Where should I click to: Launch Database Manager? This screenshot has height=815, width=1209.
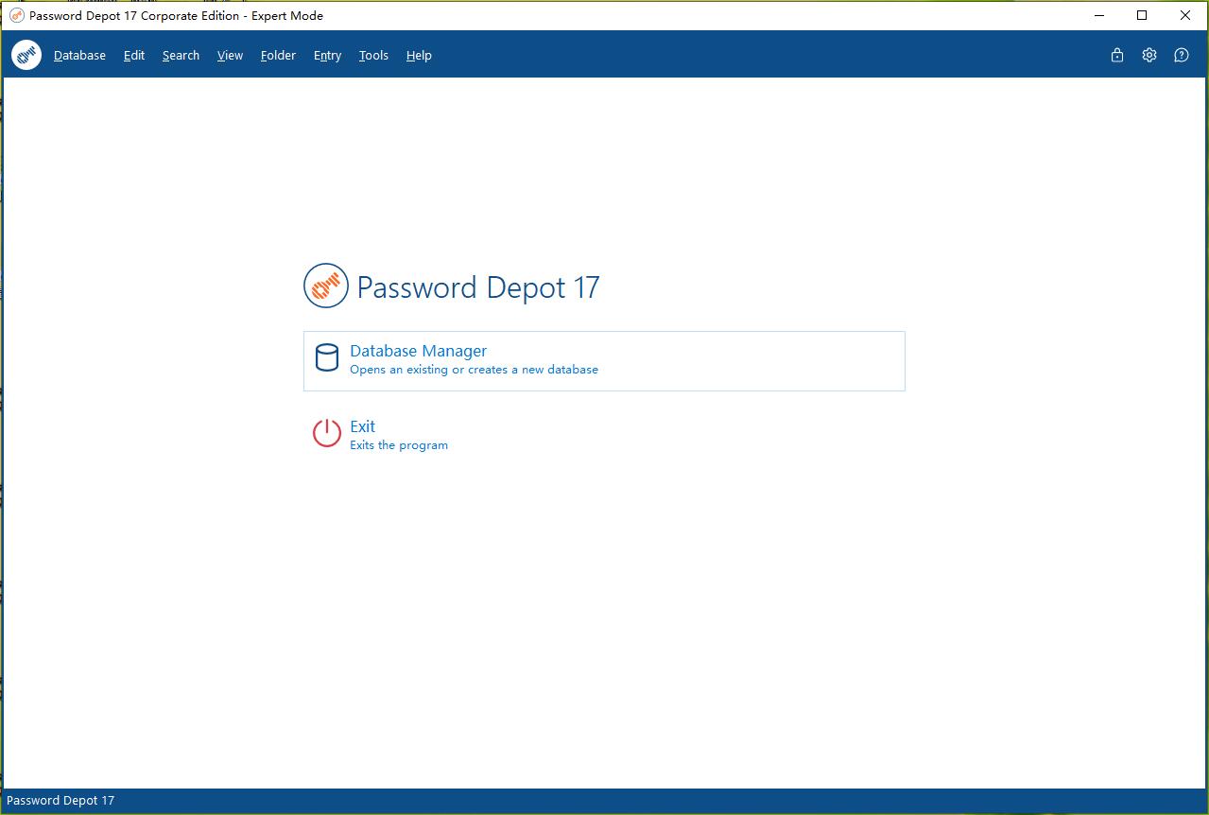click(x=604, y=360)
